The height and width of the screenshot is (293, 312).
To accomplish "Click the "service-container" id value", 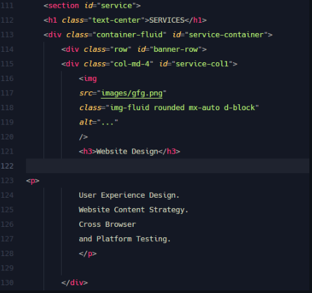I will (226, 35).
